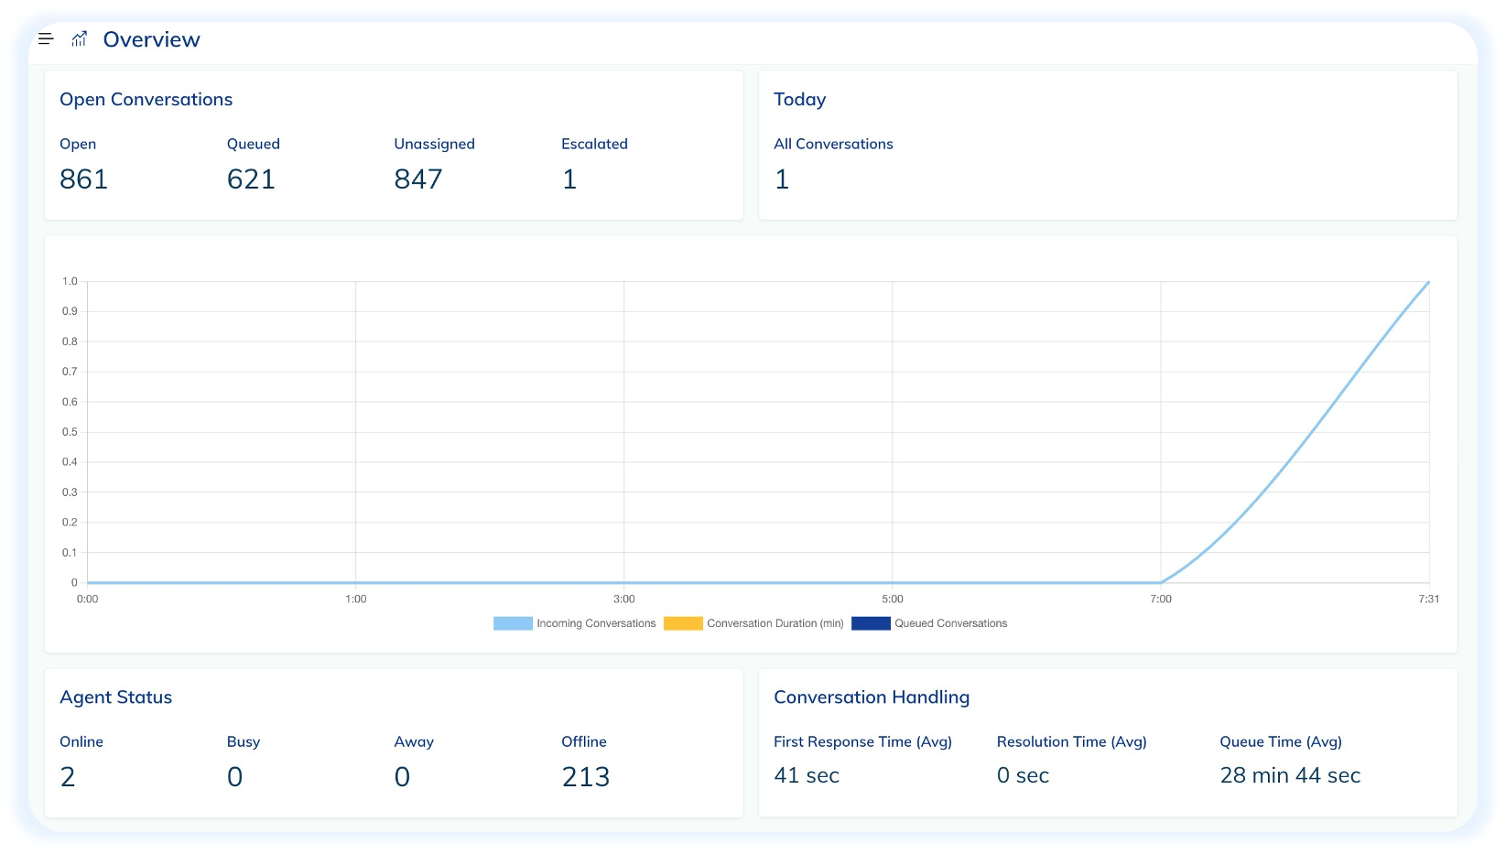Select the Open conversations count 861
The height and width of the screenshot is (854, 1506).
click(83, 179)
